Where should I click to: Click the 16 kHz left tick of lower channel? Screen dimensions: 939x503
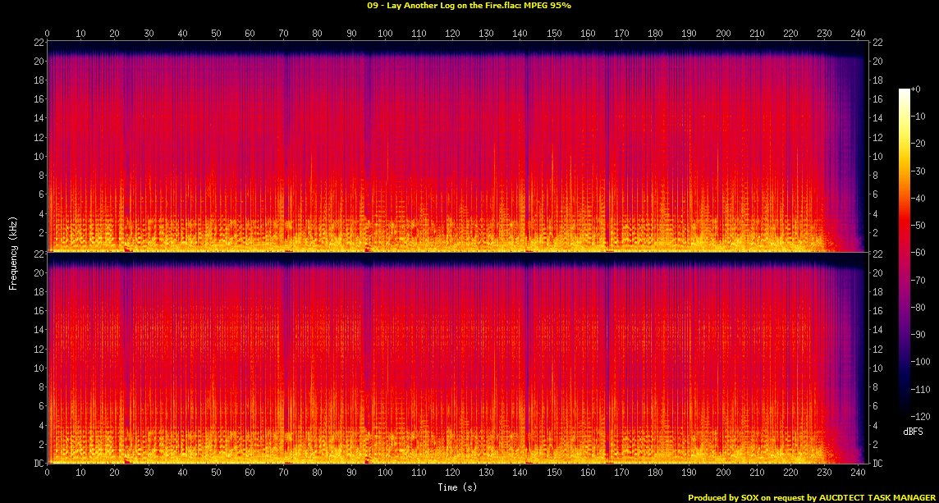point(38,311)
